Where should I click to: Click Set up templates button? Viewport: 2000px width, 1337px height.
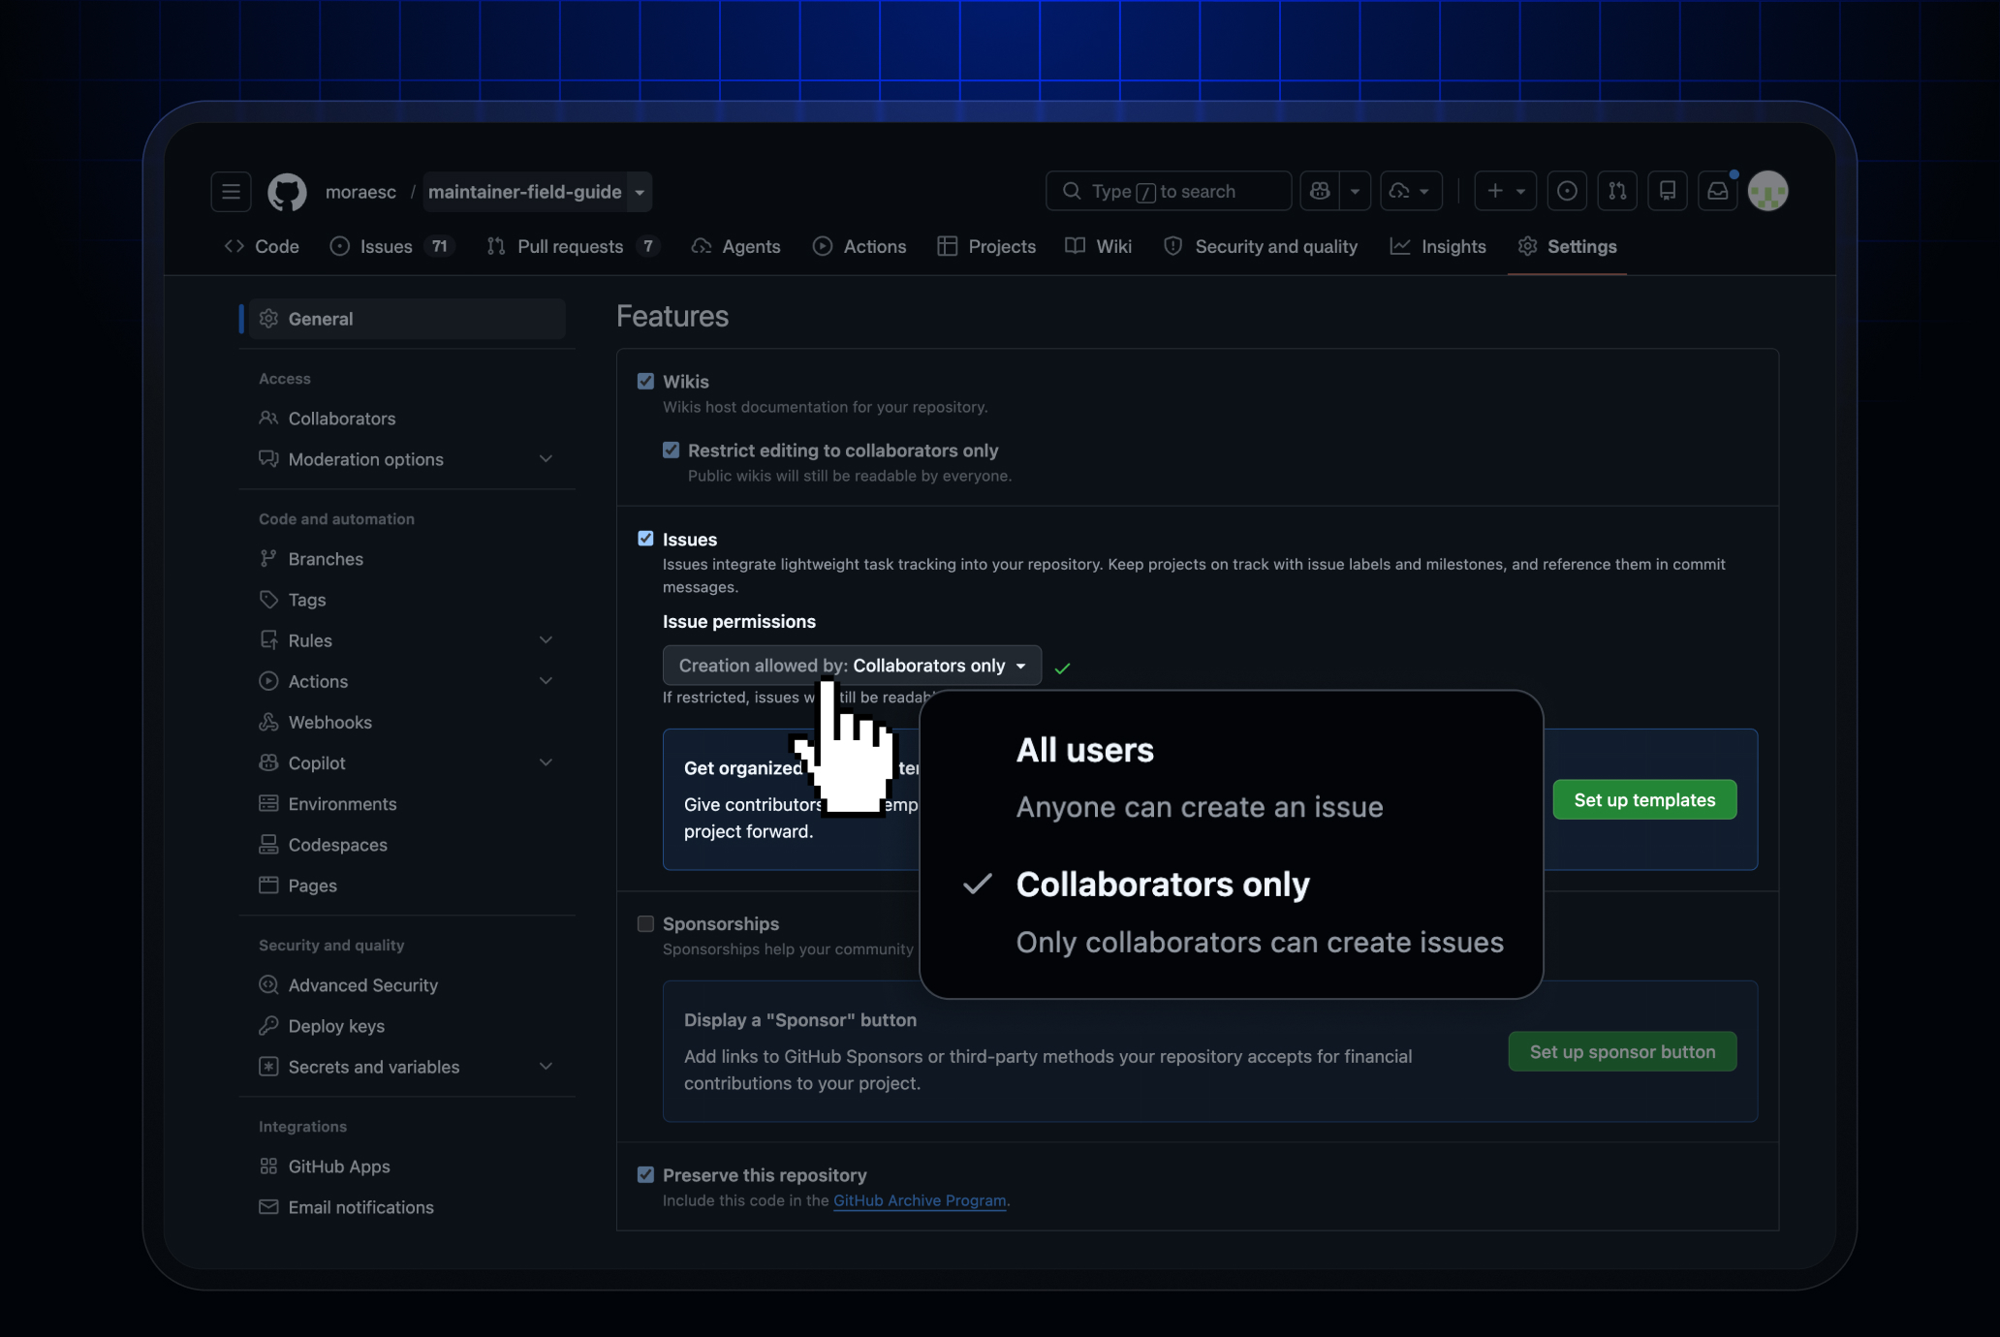(x=1644, y=800)
